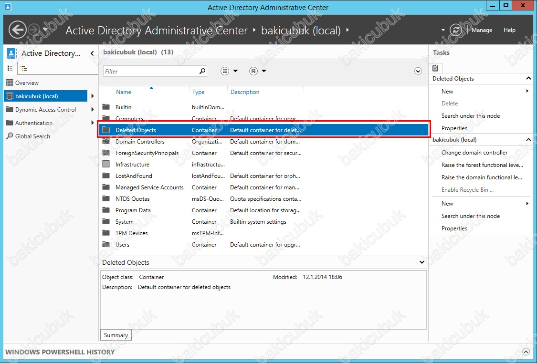This screenshot has height=363, width=537.
Task: Open the Manage menu
Action: 482,30
